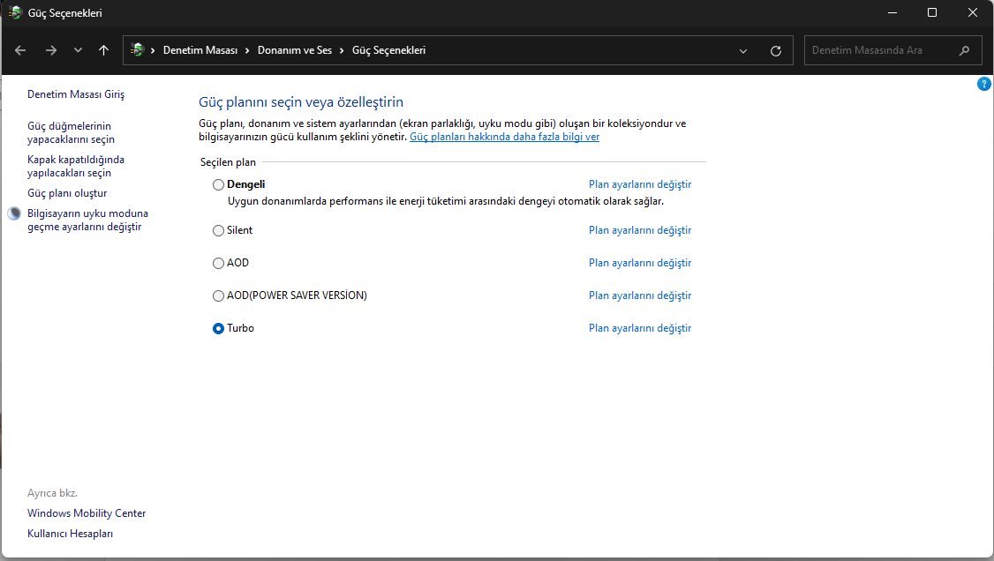Click the title bar battery icon
This screenshot has width=994, height=561.
tap(15, 13)
